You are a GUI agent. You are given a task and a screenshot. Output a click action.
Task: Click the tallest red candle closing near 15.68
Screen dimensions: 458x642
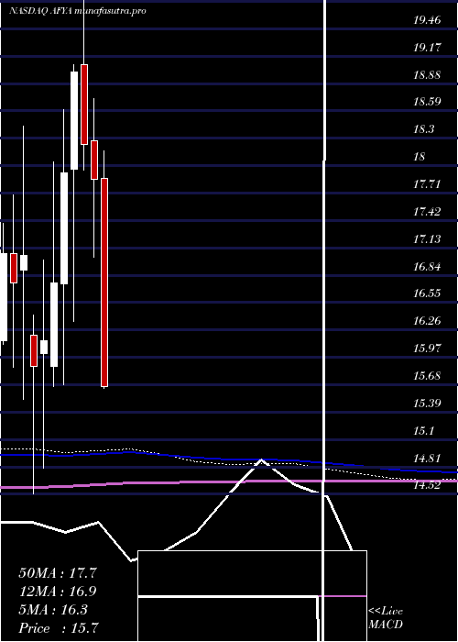(x=104, y=282)
